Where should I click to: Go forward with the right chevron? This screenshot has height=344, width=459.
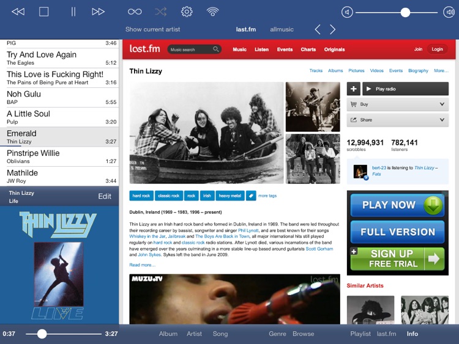click(332, 29)
